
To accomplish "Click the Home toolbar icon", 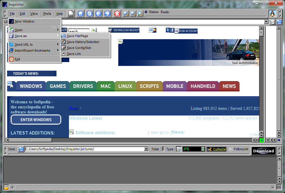I will [x=81, y=14].
